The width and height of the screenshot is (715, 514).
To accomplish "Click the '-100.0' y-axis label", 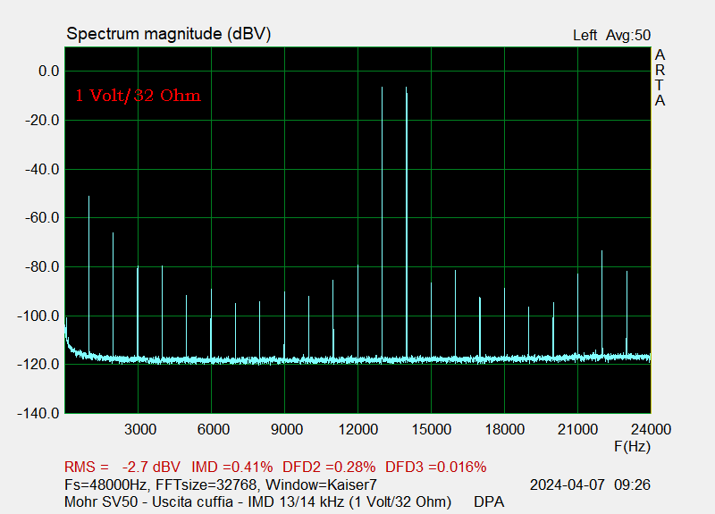I will 38,316.
